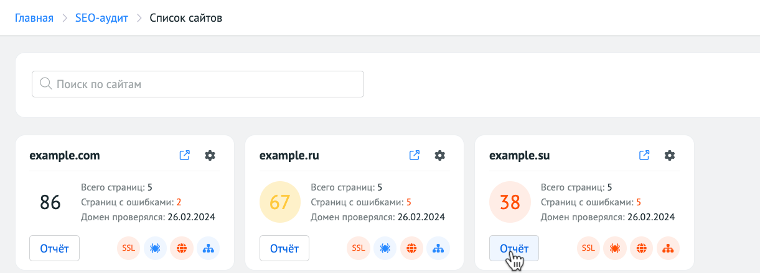Open Отчёт for example.ru
Viewport: 760px width, 273px height.
[x=284, y=248]
